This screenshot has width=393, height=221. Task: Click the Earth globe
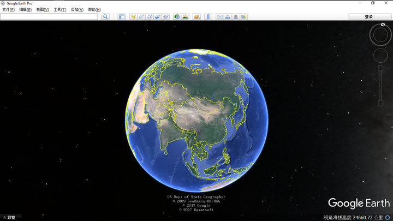click(196, 121)
